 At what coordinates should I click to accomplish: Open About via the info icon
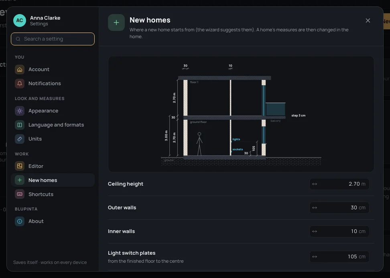(x=20, y=221)
